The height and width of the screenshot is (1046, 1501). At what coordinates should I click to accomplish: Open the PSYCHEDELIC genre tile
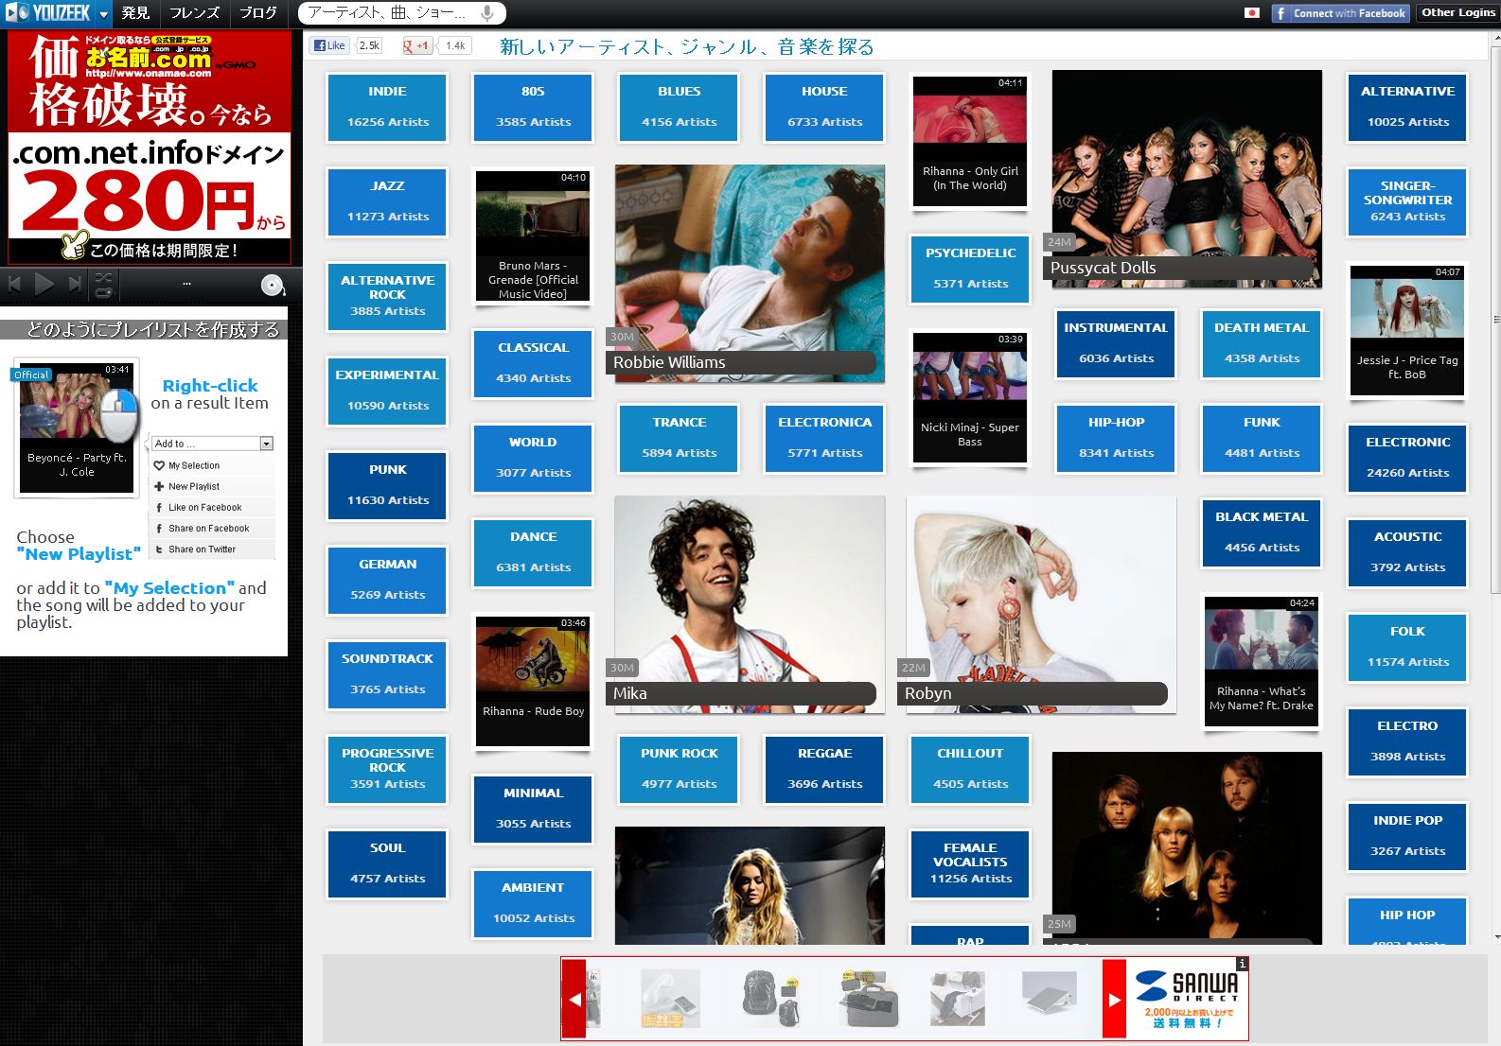coord(970,269)
